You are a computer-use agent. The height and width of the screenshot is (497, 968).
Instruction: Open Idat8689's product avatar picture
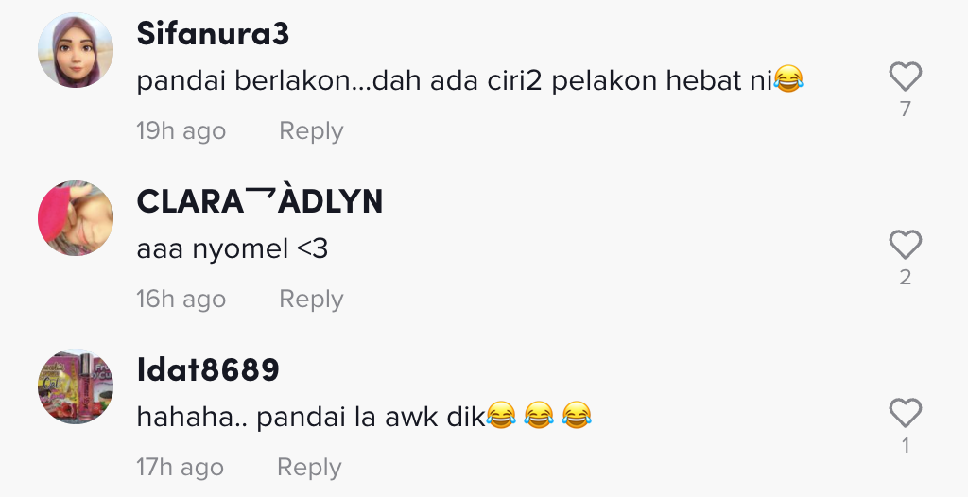(76, 386)
